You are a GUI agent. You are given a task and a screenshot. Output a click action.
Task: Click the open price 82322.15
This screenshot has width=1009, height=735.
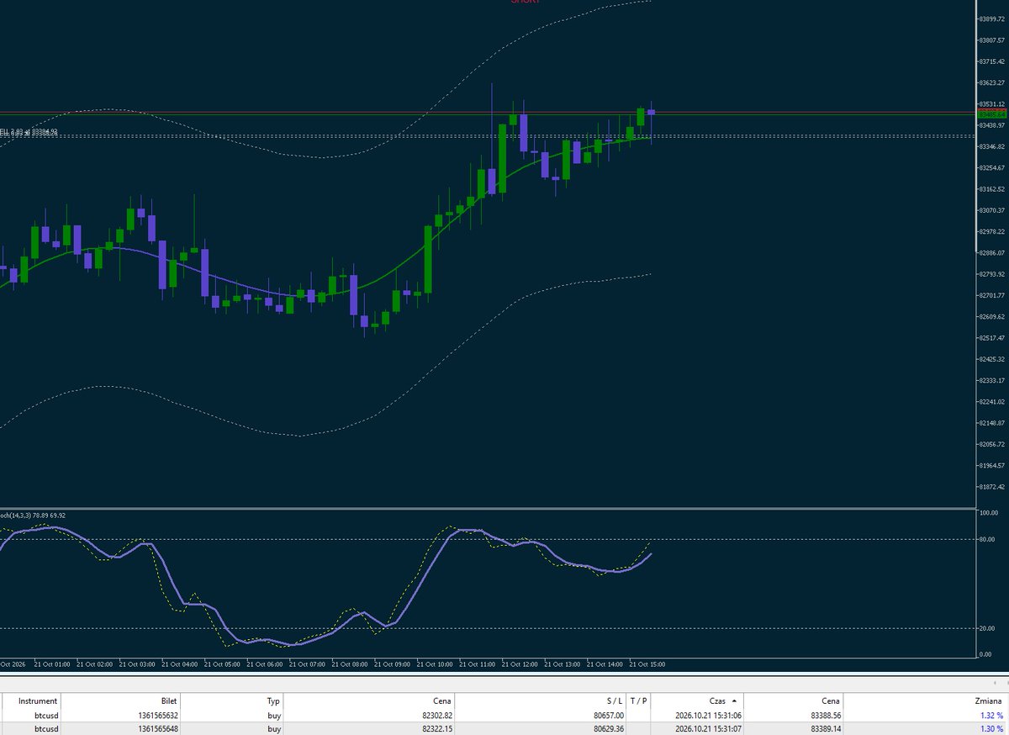click(437, 728)
